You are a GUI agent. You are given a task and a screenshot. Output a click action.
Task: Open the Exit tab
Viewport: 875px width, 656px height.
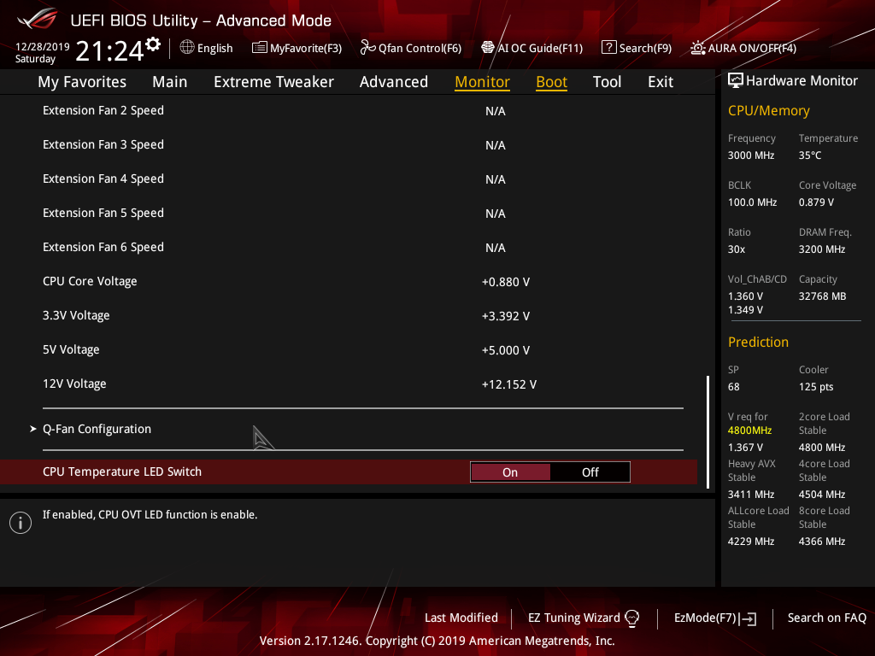click(661, 82)
